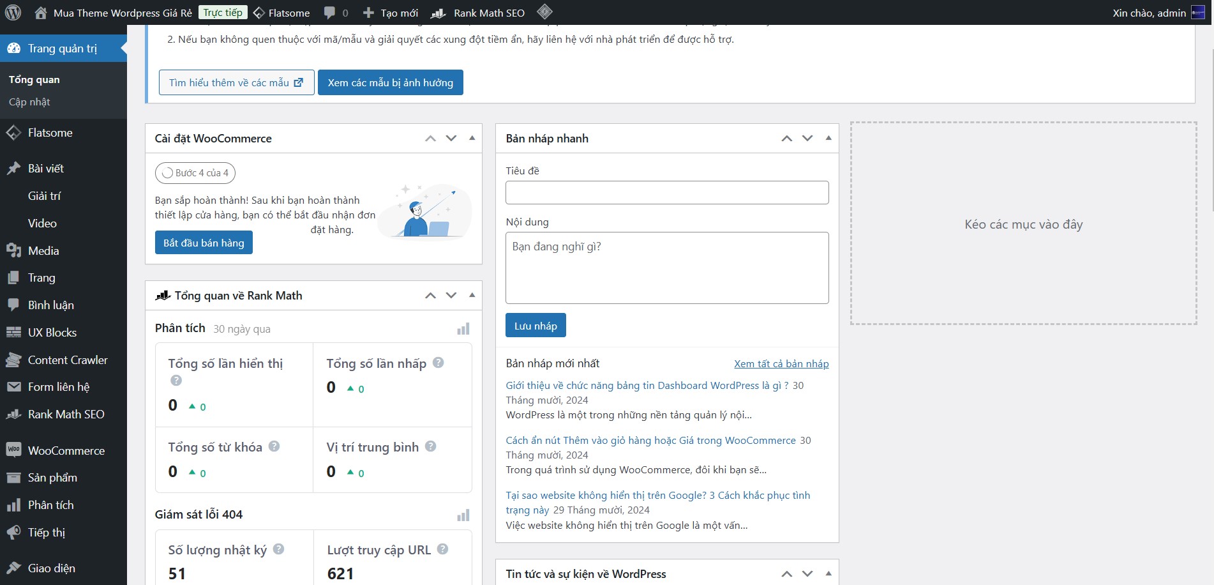Screen dimensions: 1214x585
Task: Click Mua Theme Wordpress Giá Rẻ site name
Action: (x=123, y=13)
